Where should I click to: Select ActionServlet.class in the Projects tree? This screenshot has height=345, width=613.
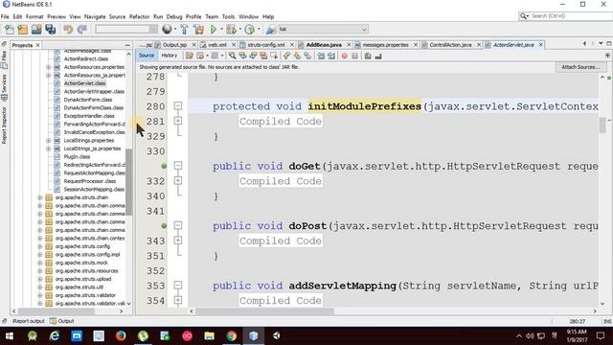click(84, 83)
